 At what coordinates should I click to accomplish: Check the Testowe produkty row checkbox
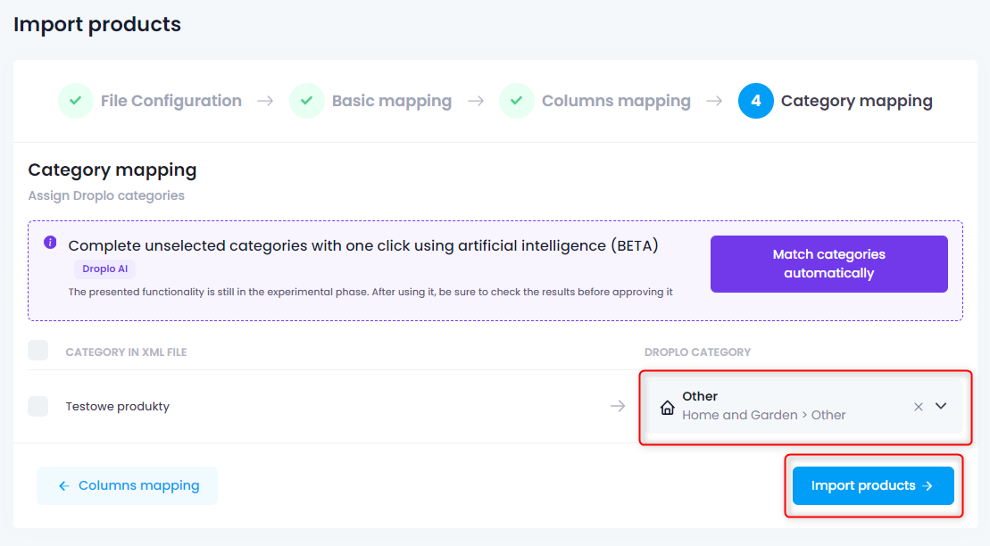[x=37, y=406]
